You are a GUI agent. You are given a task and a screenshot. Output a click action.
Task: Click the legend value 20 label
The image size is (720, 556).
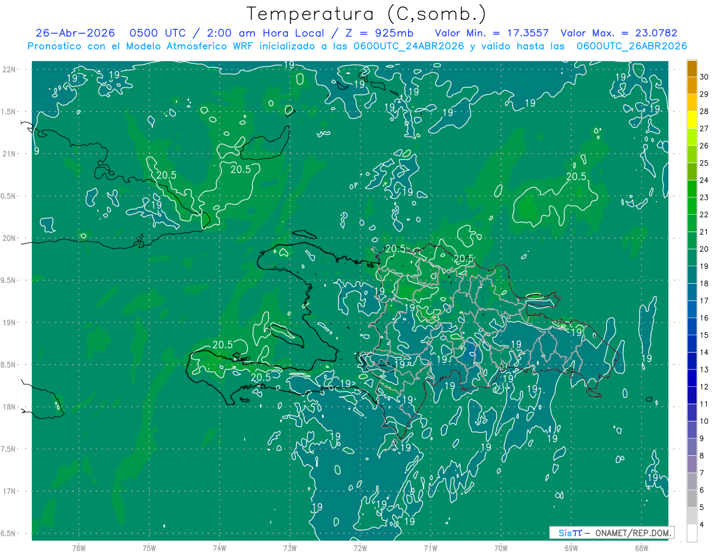(x=704, y=249)
